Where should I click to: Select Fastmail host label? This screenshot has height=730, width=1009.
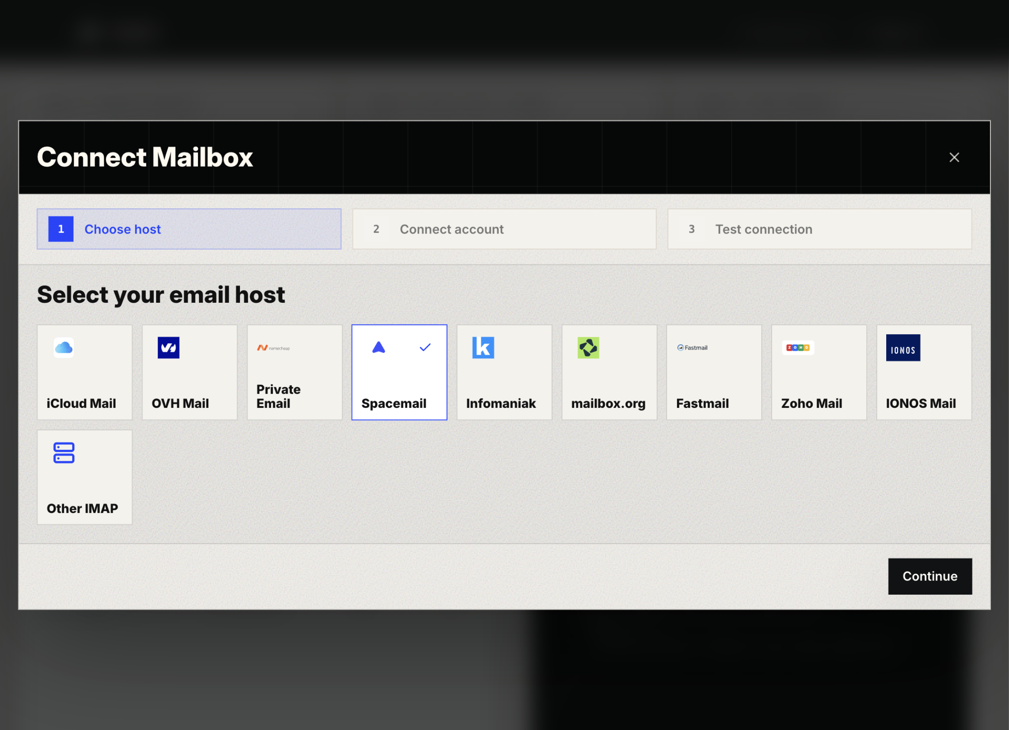tap(702, 403)
